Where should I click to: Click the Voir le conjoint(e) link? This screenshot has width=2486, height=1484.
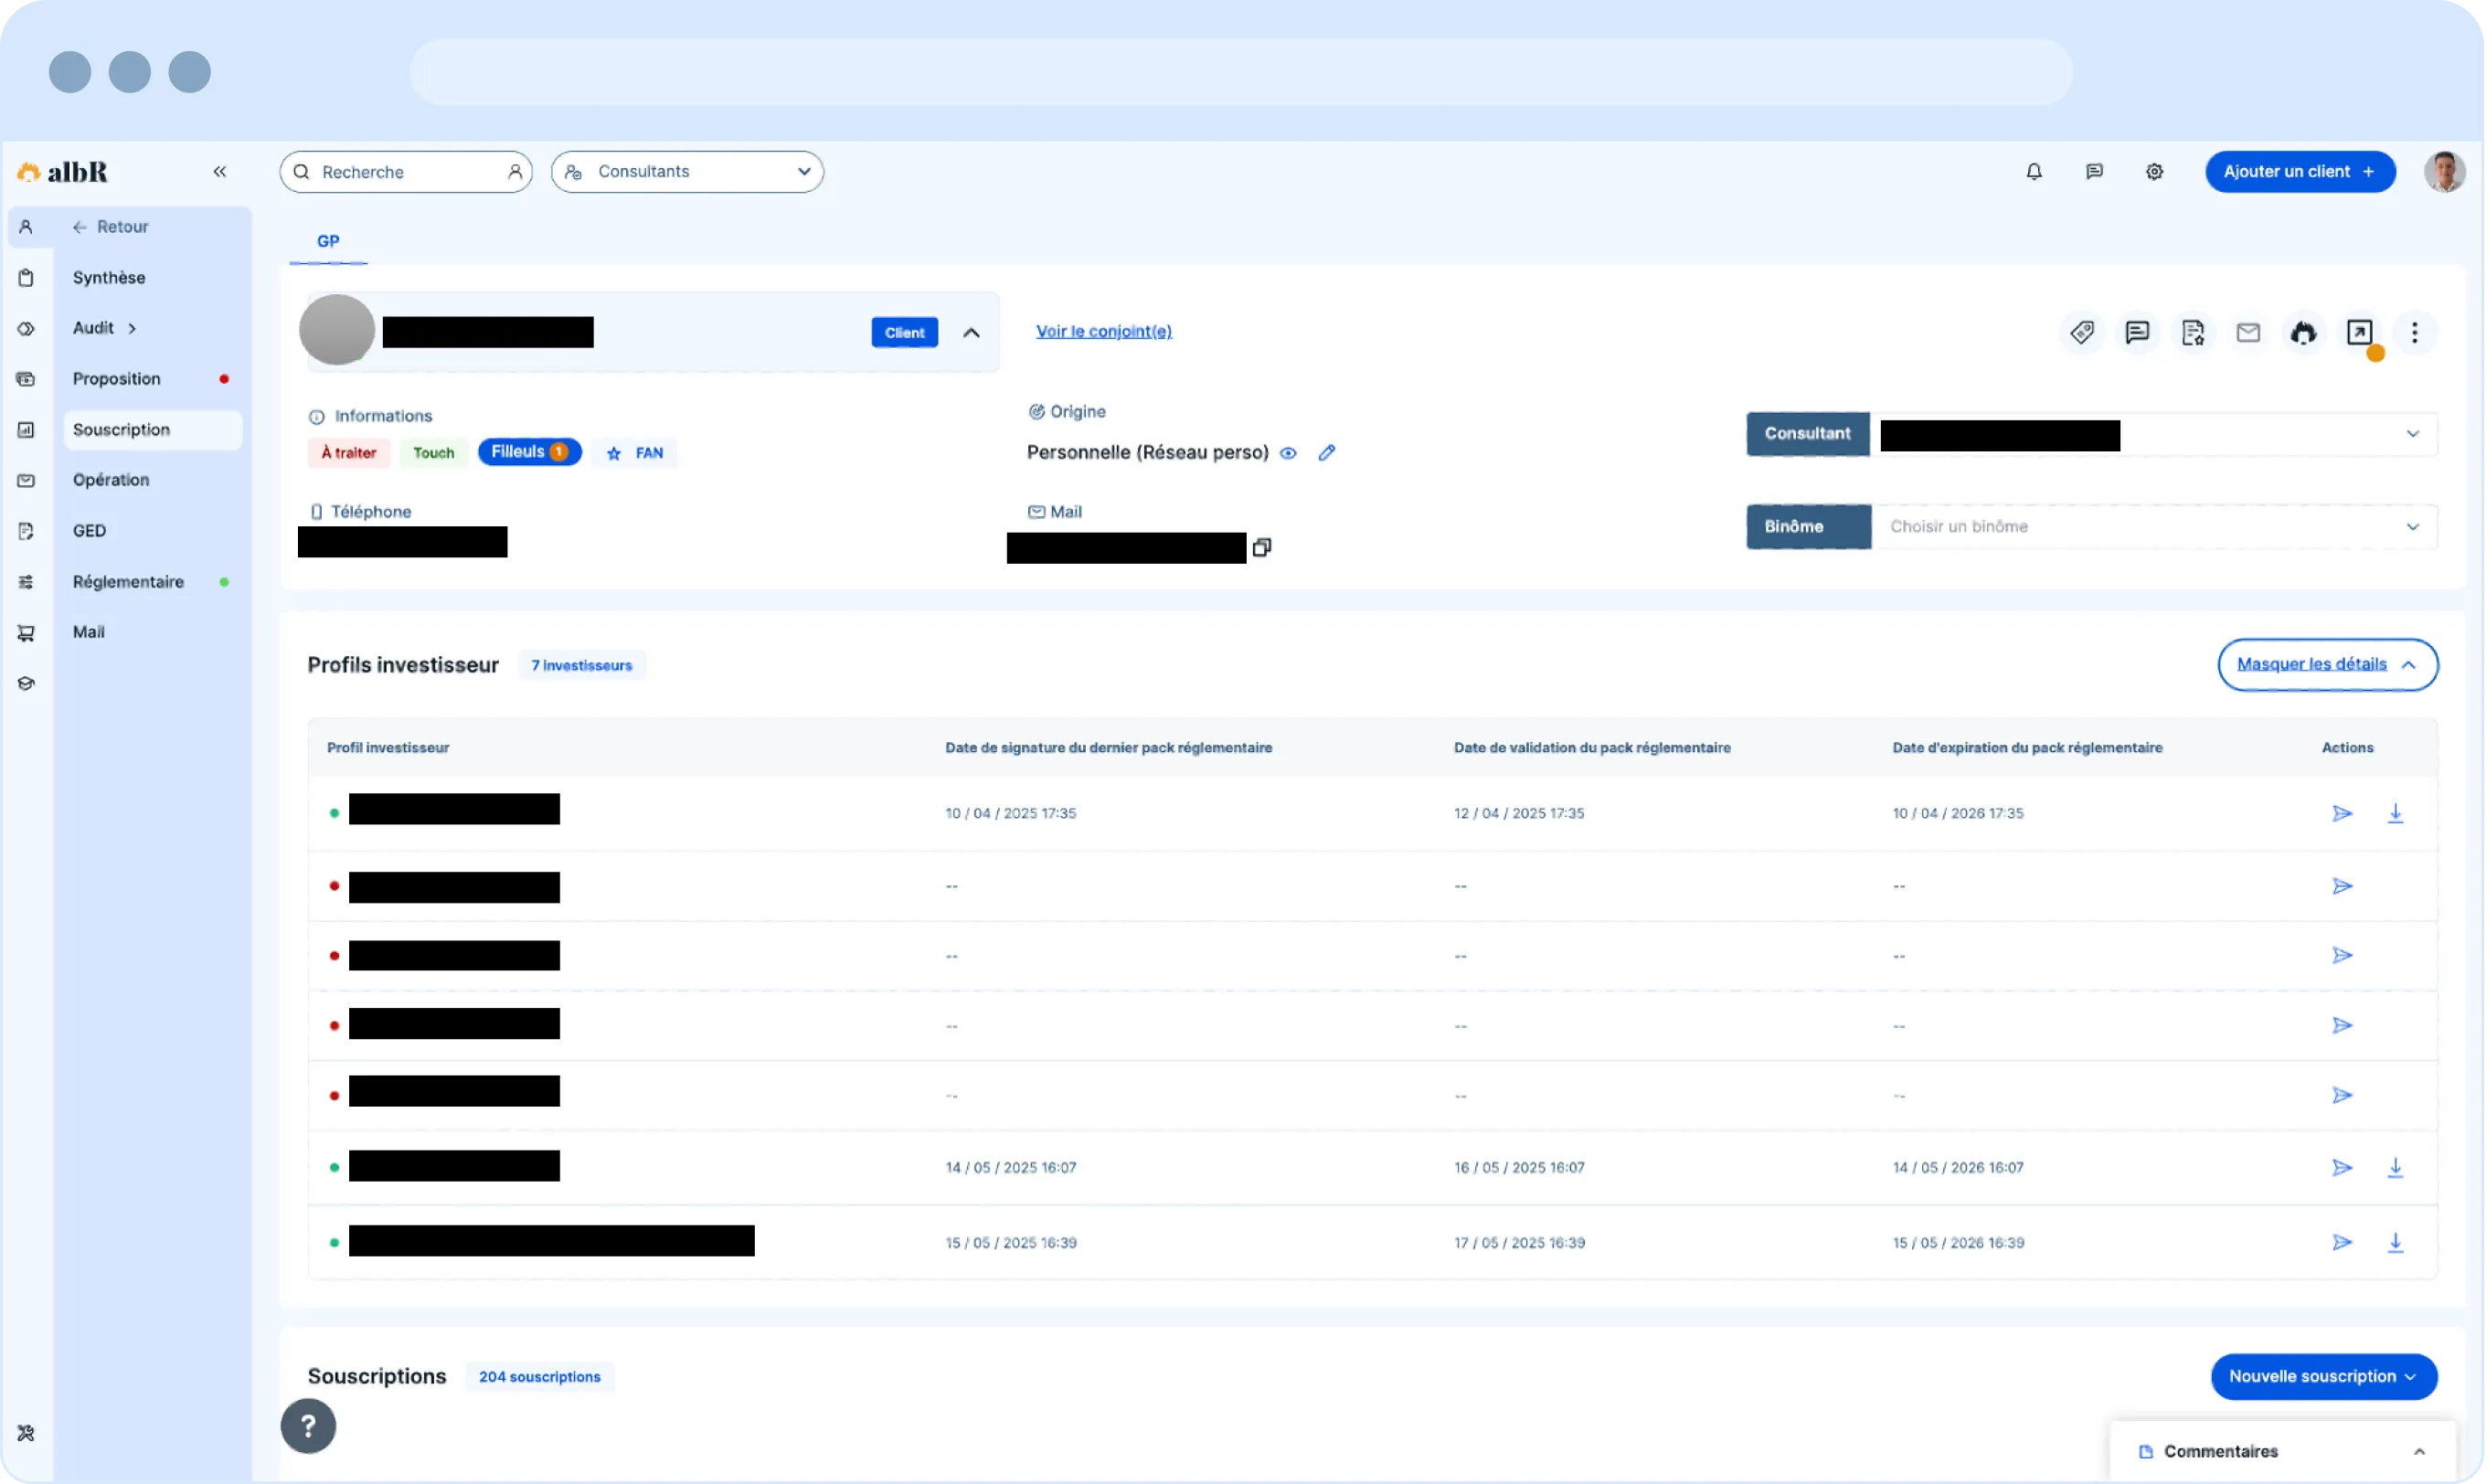(1103, 331)
